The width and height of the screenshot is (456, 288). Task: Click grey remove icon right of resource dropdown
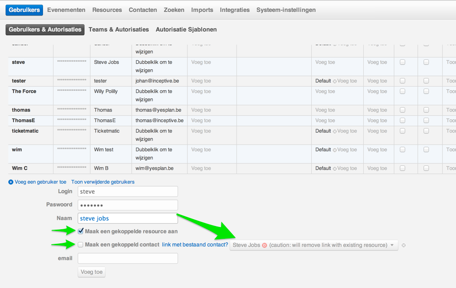(x=404, y=245)
